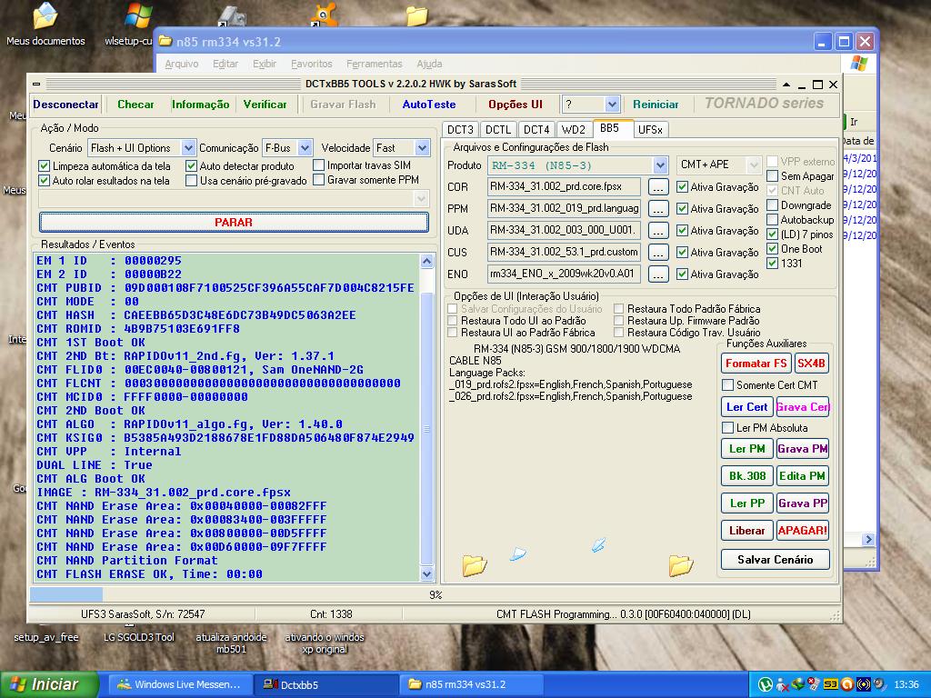The image size is (931, 698).
Task: Browse for ENO file with ellipsis button
Action: pyautogui.click(x=658, y=274)
